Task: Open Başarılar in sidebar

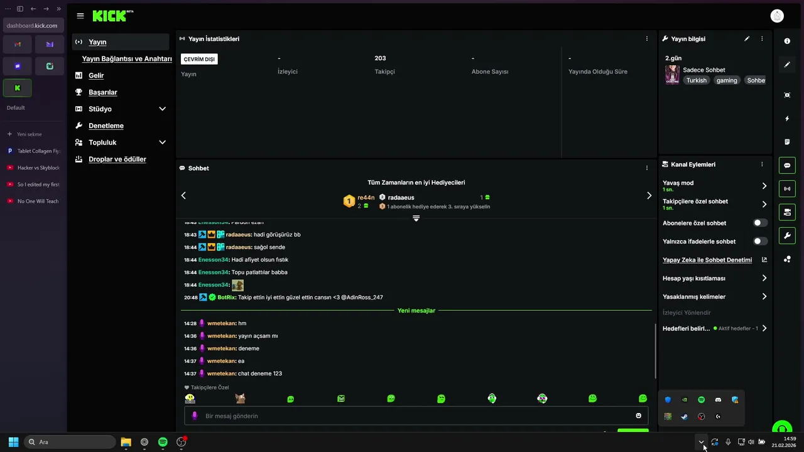Action: tap(103, 92)
